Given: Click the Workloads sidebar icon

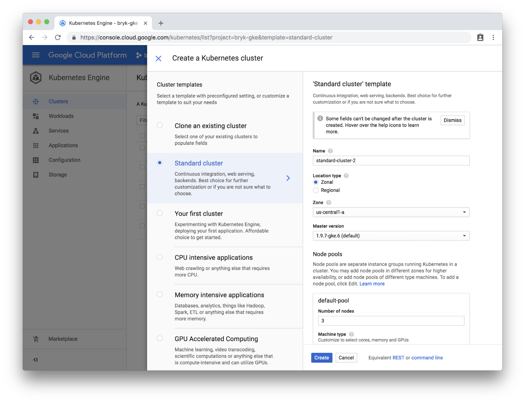Looking at the screenshot, I should click(35, 116).
